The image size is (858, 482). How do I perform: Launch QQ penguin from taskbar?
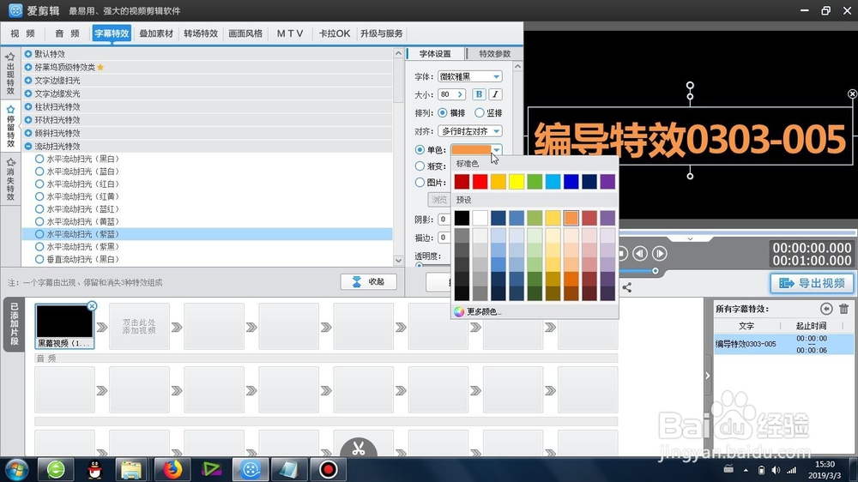tap(95, 469)
